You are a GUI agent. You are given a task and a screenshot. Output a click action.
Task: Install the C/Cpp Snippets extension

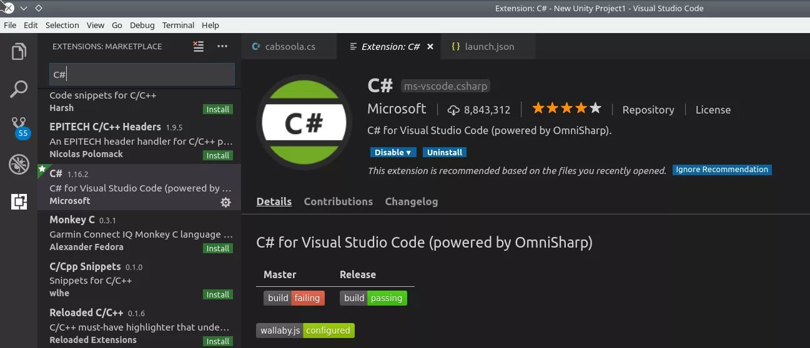click(x=218, y=294)
